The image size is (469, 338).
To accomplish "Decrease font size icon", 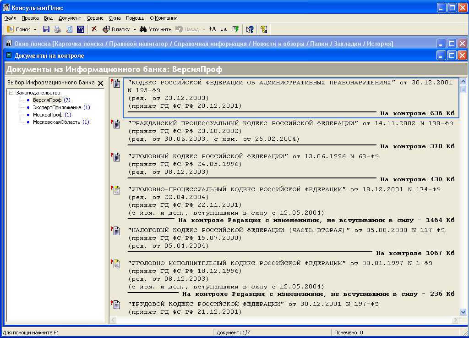I will (x=224, y=29).
